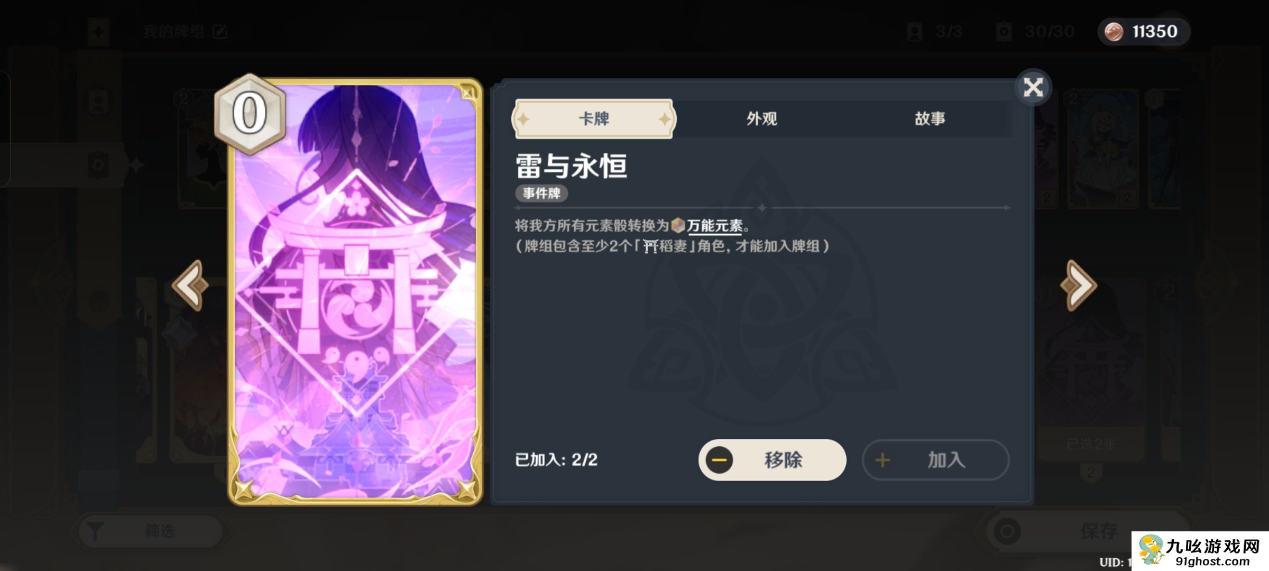This screenshot has width=1269, height=571.
Task: Remove the card with 移除 button
Action: pyautogui.click(x=772, y=460)
